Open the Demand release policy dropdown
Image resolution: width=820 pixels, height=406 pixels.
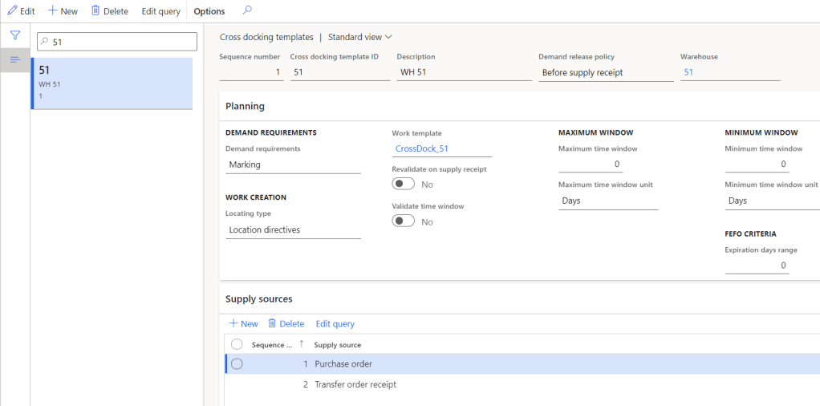[x=605, y=72]
